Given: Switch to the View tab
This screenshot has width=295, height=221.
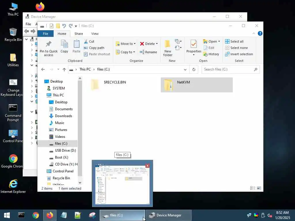Looking at the screenshot, I should (95, 34).
